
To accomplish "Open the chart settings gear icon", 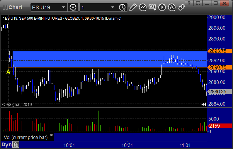I will click(x=73, y=7).
